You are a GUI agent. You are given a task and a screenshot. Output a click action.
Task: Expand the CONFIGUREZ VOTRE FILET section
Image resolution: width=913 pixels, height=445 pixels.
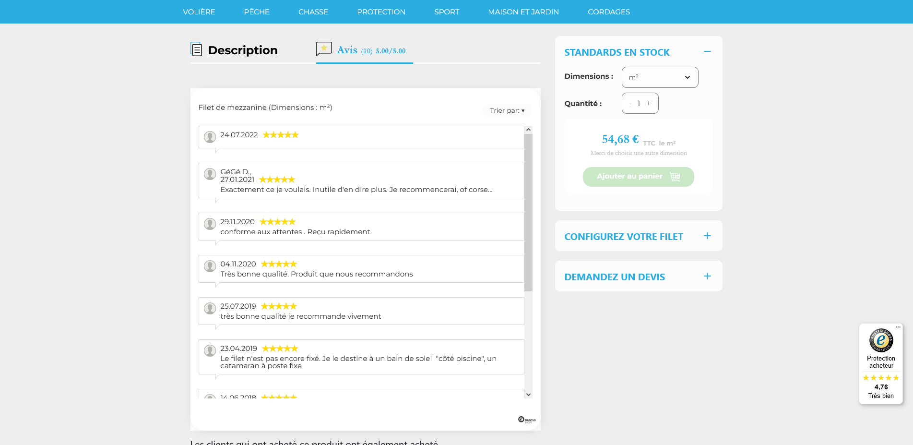tap(707, 235)
